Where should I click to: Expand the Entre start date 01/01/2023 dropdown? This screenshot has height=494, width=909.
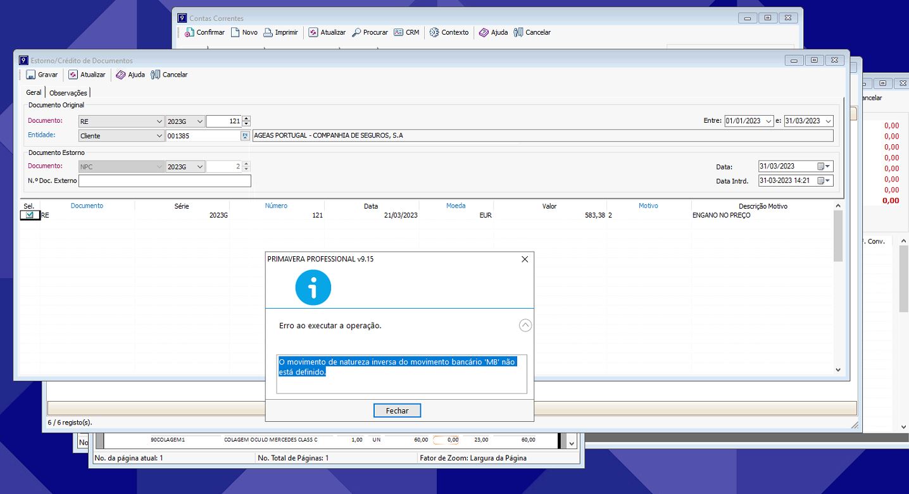click(768, 121)
